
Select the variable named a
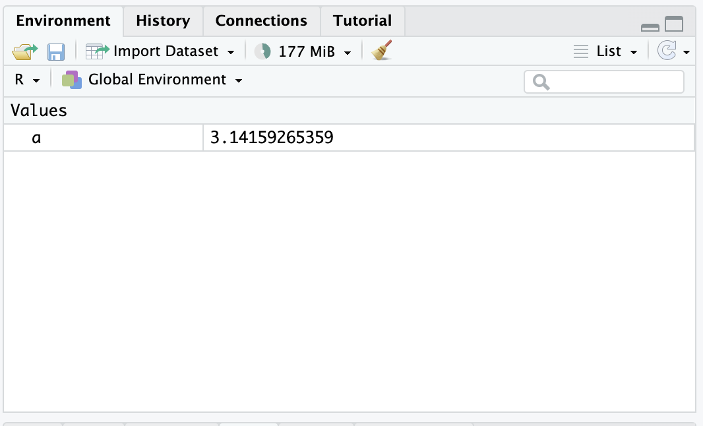tap(36, 138)
